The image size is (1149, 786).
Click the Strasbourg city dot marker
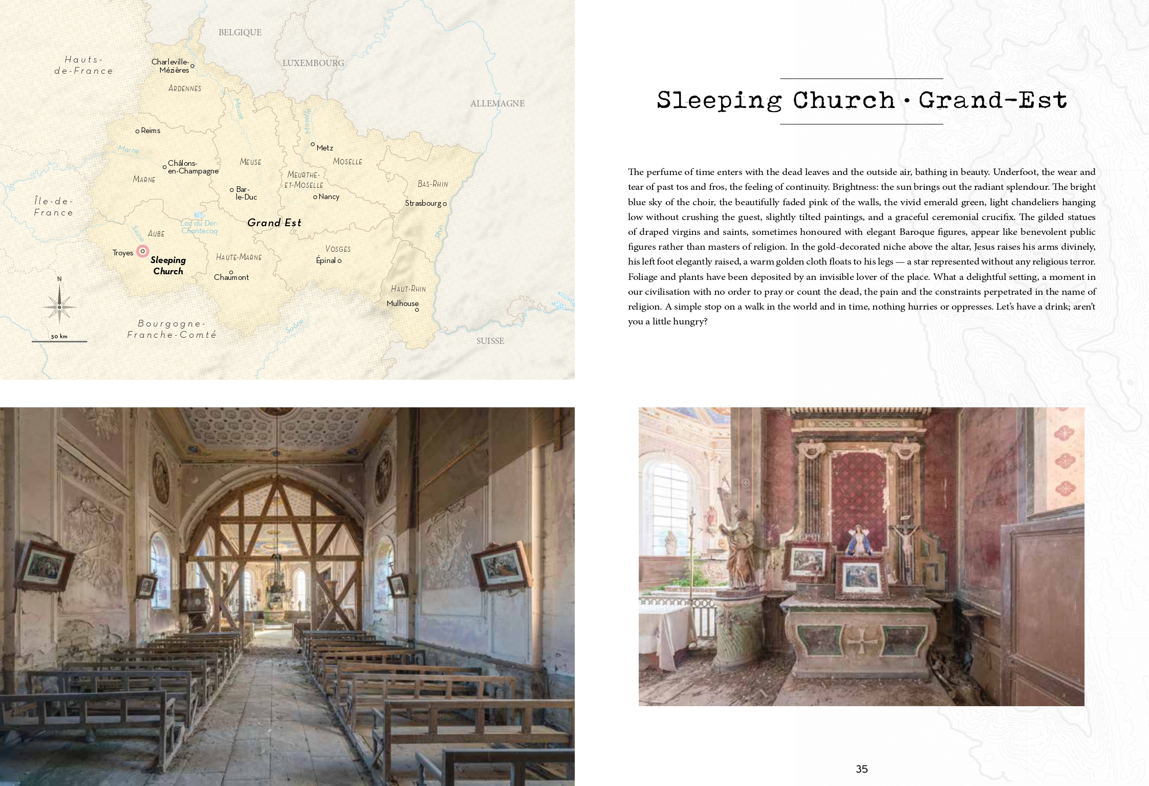tap(445, 204)
